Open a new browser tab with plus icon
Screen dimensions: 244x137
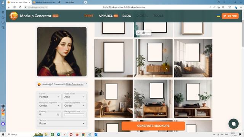(85, 2)
